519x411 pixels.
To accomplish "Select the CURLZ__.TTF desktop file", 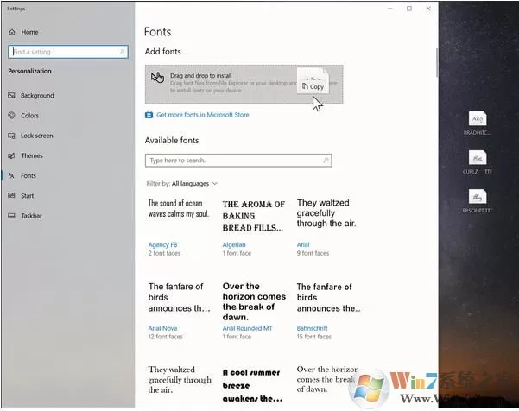I will coord(478,162).
